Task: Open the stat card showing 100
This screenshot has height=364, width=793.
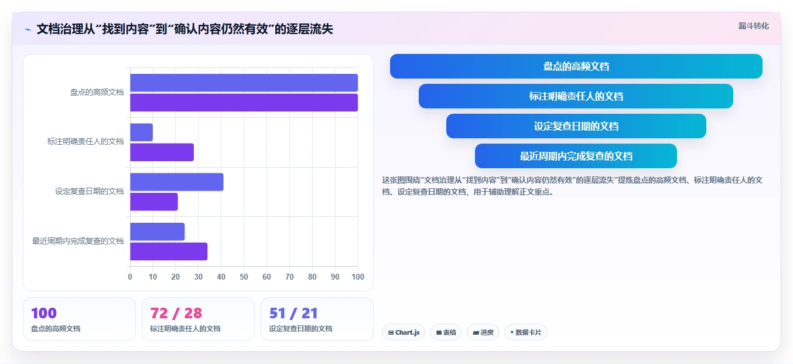Action: click(x=79, y=319)
